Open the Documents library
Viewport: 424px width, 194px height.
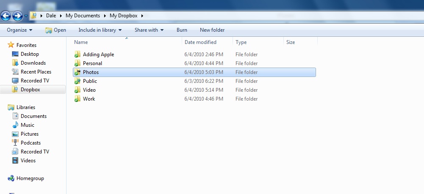click(x=33, y=116)
